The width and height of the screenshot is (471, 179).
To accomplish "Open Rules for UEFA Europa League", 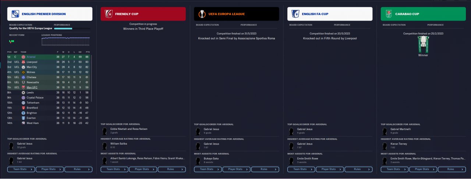I will 265,169.
